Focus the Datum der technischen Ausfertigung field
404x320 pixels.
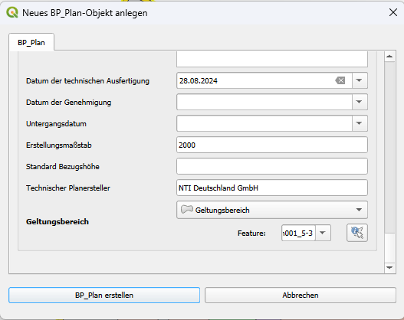click(264, 80)
